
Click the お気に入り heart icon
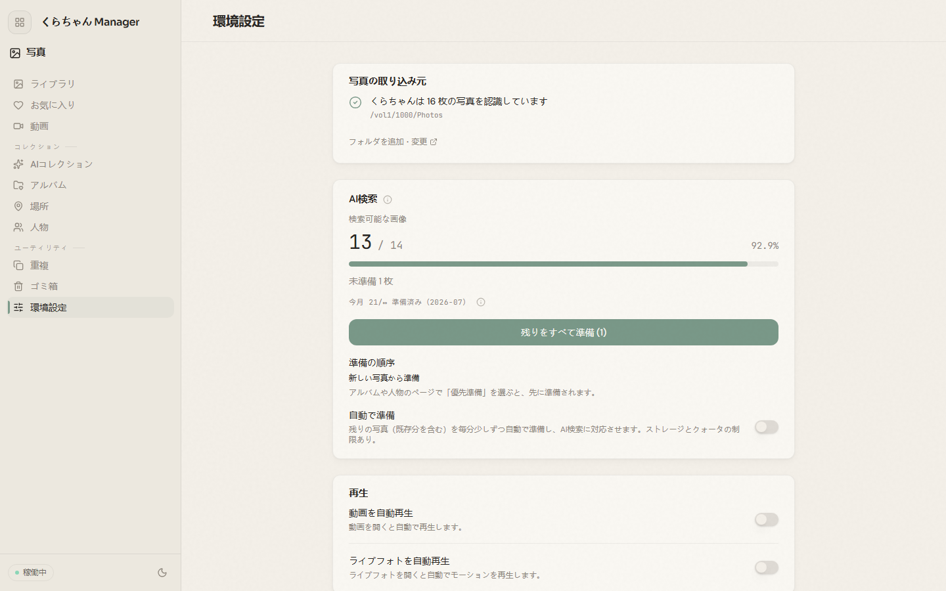pyautogui.click(x=18, y=105)
